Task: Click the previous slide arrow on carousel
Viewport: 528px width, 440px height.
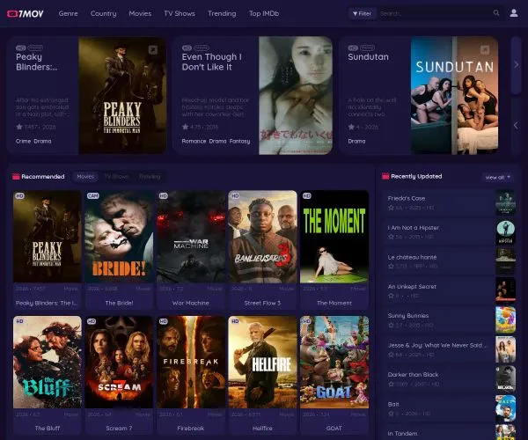Action: pyautogui.click(x=516, y=126)
